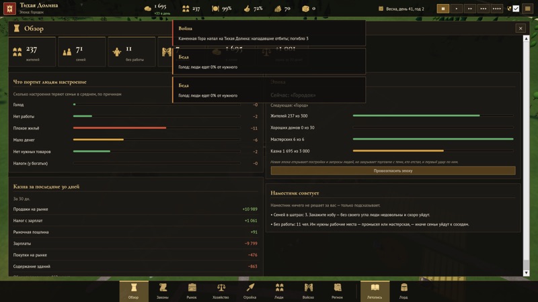Open the Люди tab
Screen dimensions: 538x302
(279, 291)
